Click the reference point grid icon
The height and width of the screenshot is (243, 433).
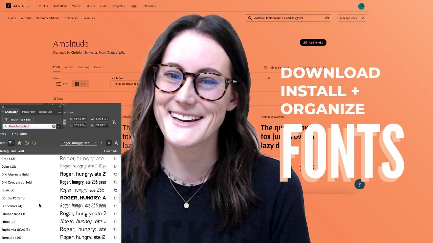[x=64, y=122]
